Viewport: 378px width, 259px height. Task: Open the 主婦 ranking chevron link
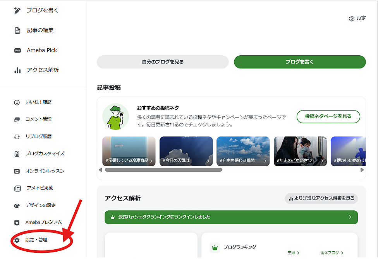click(x=294, y=253)
